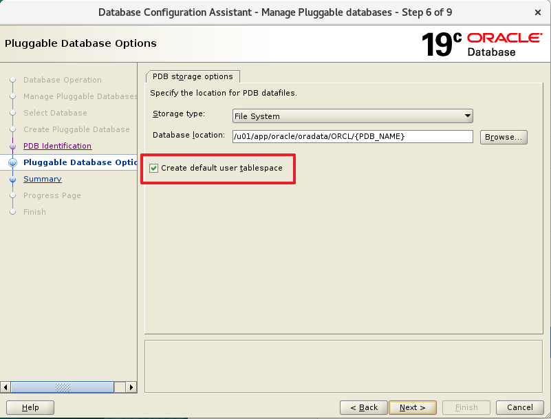Select the Pluggable Database Options step
551x419 pixels.
pos(80,162)
